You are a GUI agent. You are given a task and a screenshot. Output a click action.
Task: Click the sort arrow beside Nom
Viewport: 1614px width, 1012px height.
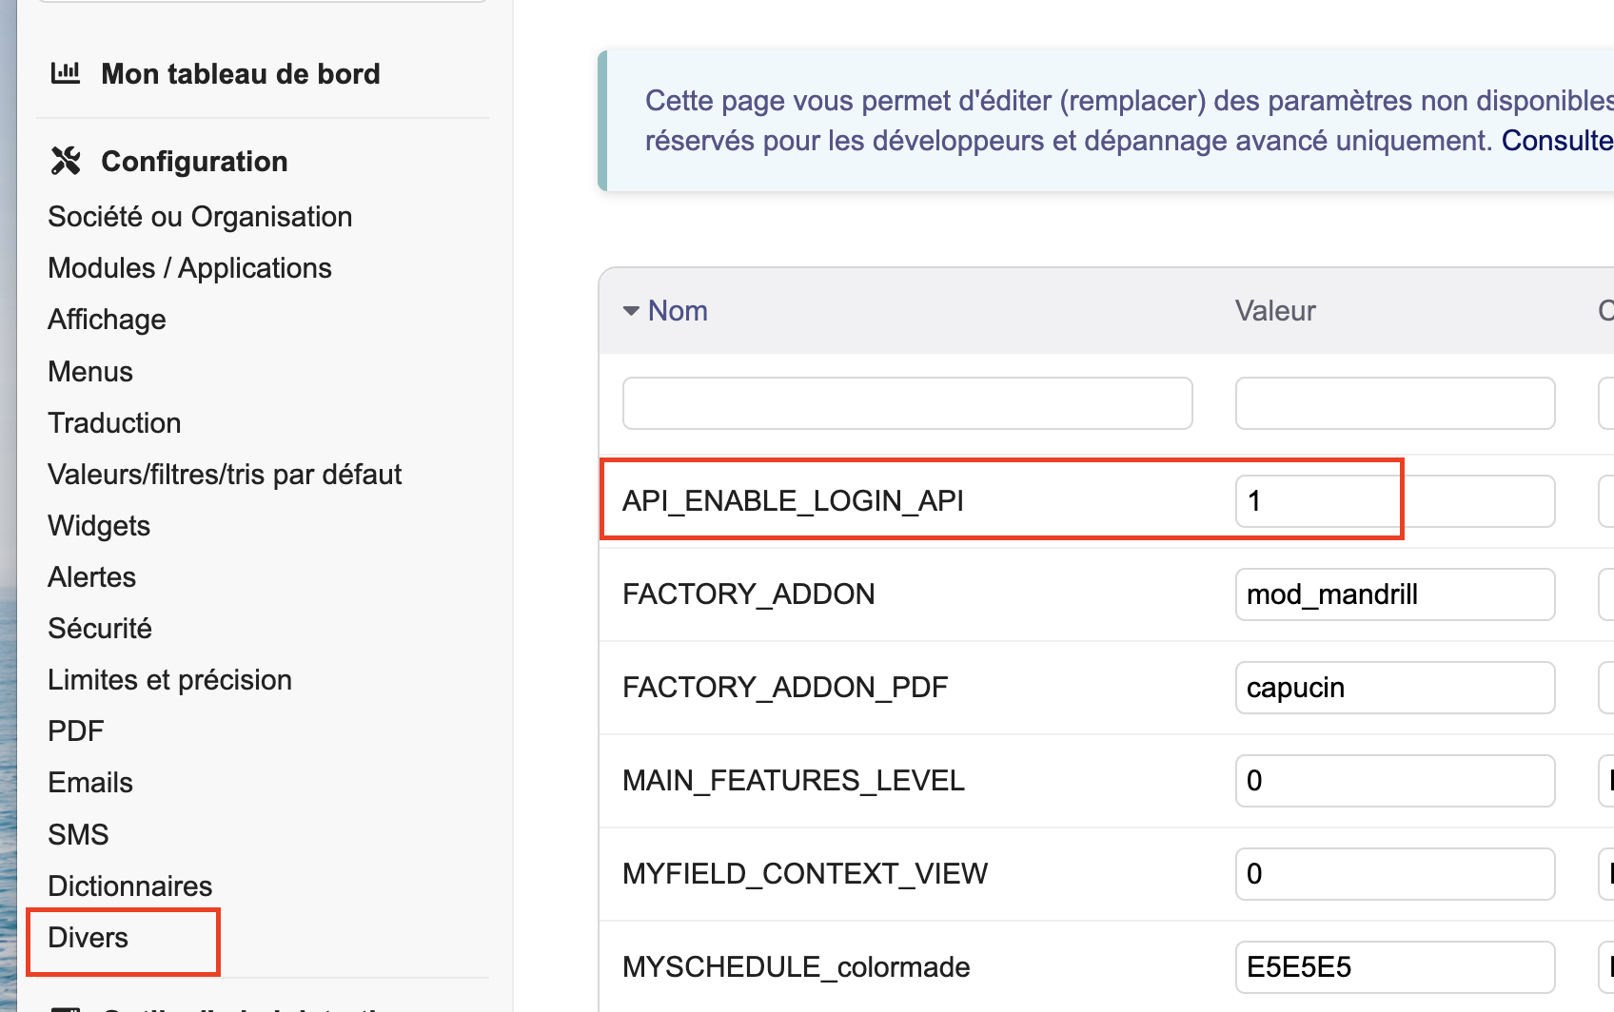click(630, 311)
